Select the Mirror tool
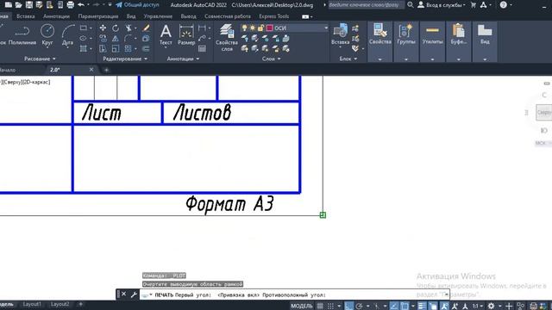The width and height of the screenshot is (552, 310). point(116,38)
